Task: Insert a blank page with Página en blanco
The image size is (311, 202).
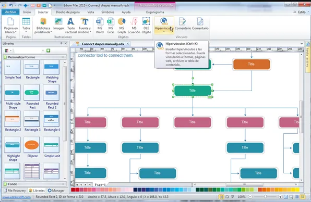Action: (11, 26)
